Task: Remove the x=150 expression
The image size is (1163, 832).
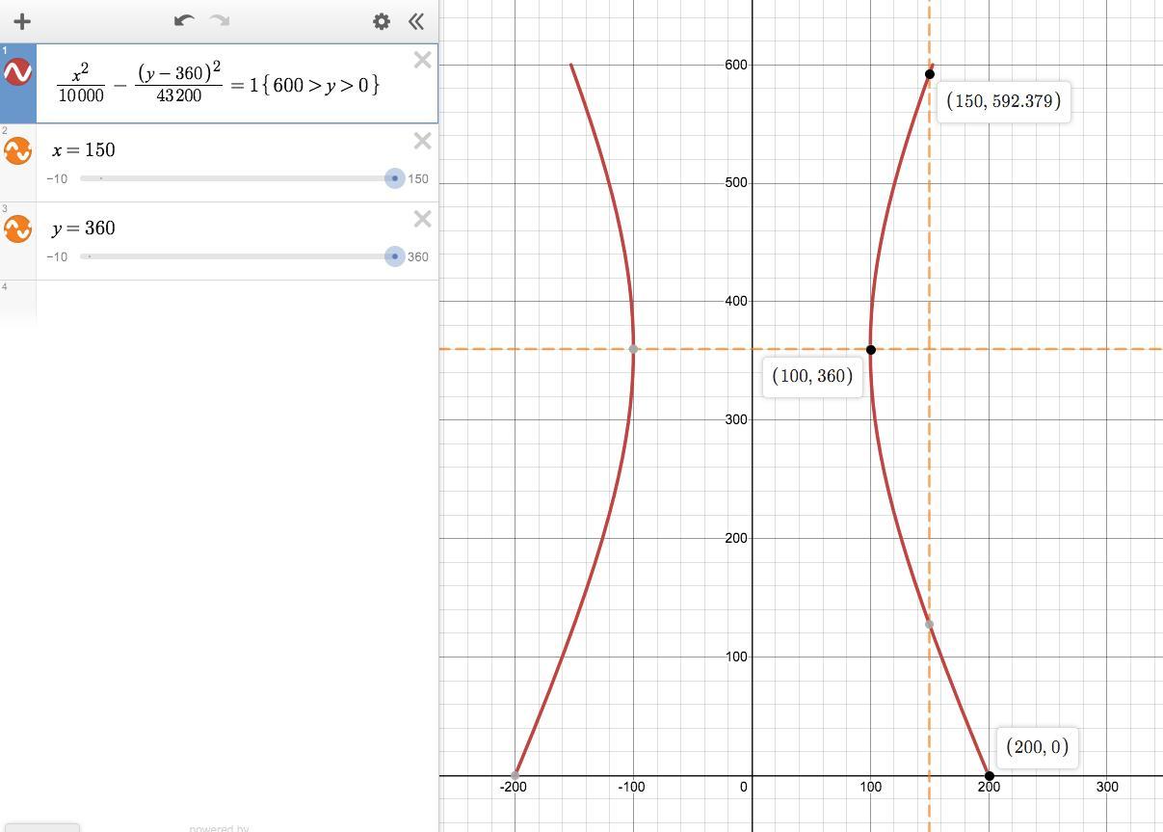Action: click(x=422, y=142)
